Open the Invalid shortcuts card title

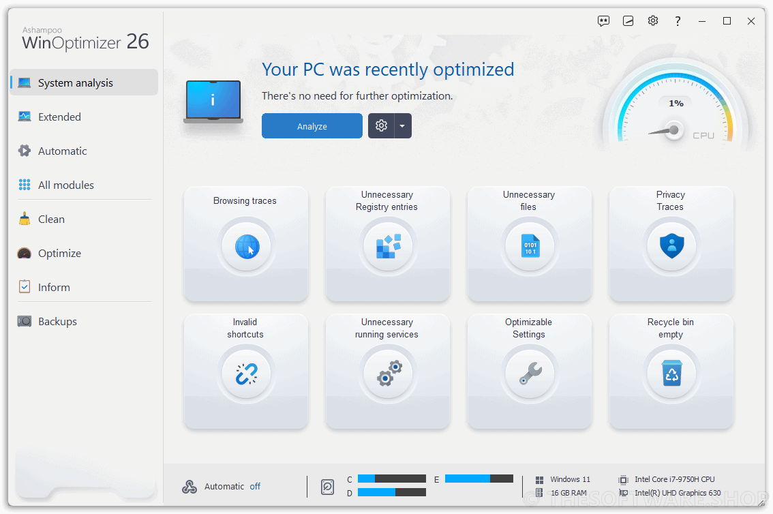point(245,328)
